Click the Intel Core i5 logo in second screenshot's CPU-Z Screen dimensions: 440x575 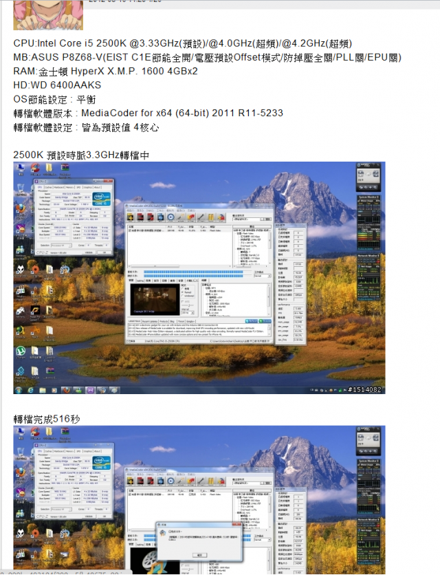tap(102, 463)
